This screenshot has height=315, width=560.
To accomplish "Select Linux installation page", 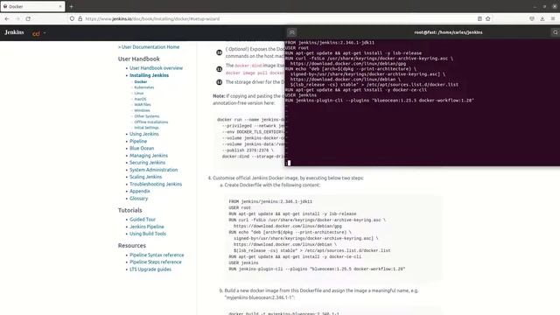I will 139,94.
